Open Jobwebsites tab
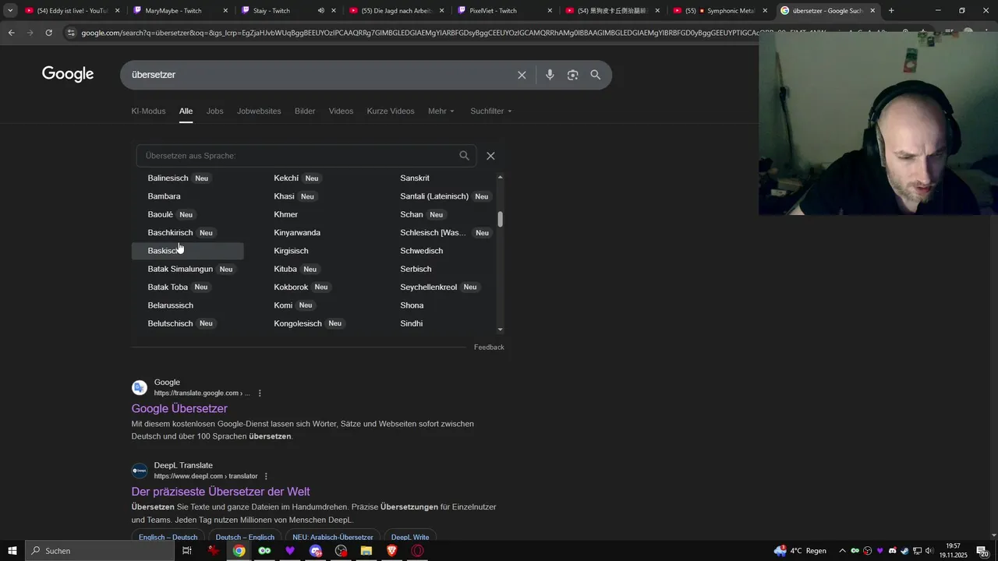Screen dimensions: 998x561 (259, 111)
